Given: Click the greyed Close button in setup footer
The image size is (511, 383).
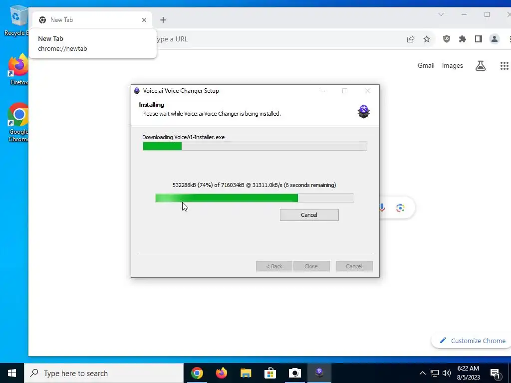Looking at the screenshot, I should (x=311, y=266).
